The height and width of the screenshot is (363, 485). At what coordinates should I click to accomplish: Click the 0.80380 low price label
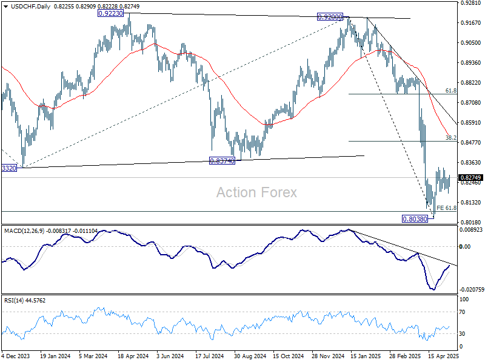417,218
